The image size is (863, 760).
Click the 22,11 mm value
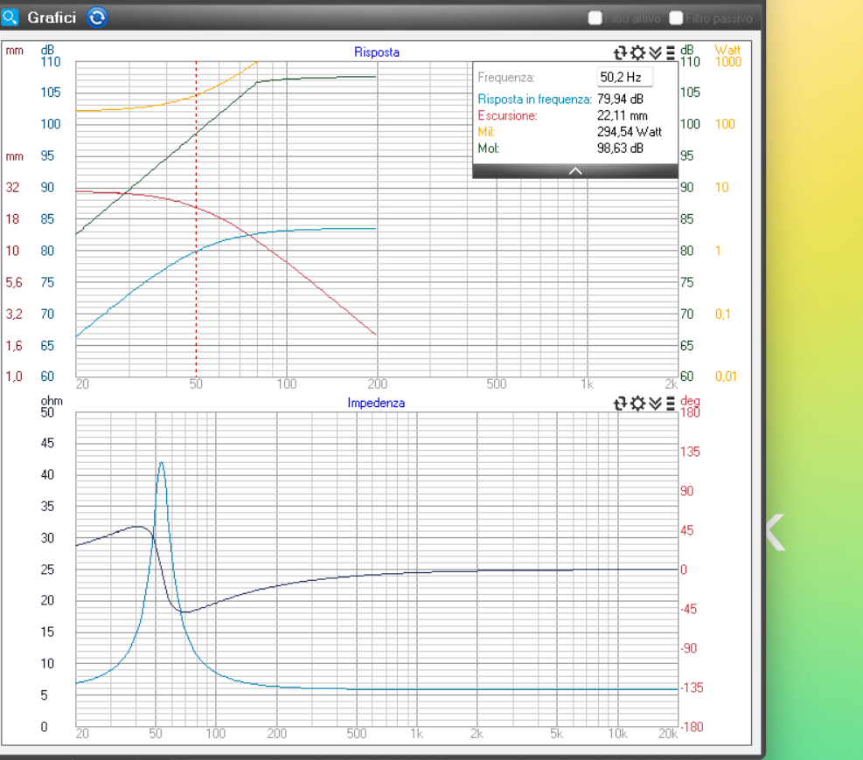click(623, 115)
